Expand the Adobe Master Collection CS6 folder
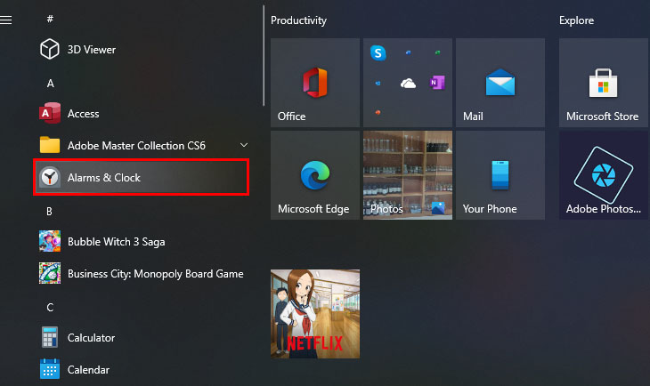650x386 pixels. 244,145
